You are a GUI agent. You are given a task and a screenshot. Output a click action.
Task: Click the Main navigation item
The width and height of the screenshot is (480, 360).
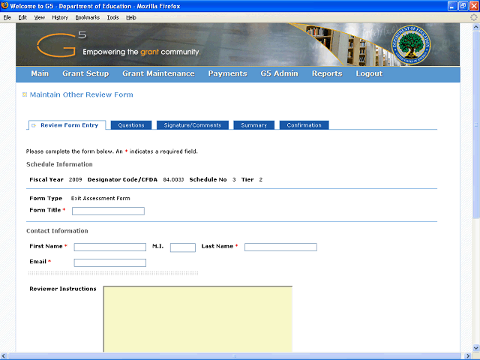40,73
